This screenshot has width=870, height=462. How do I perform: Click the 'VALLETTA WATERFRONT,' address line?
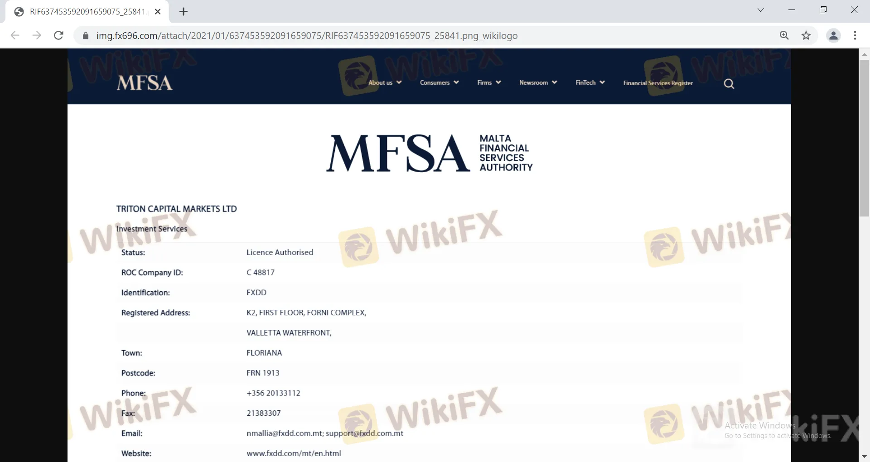click(x=289, y=333)
